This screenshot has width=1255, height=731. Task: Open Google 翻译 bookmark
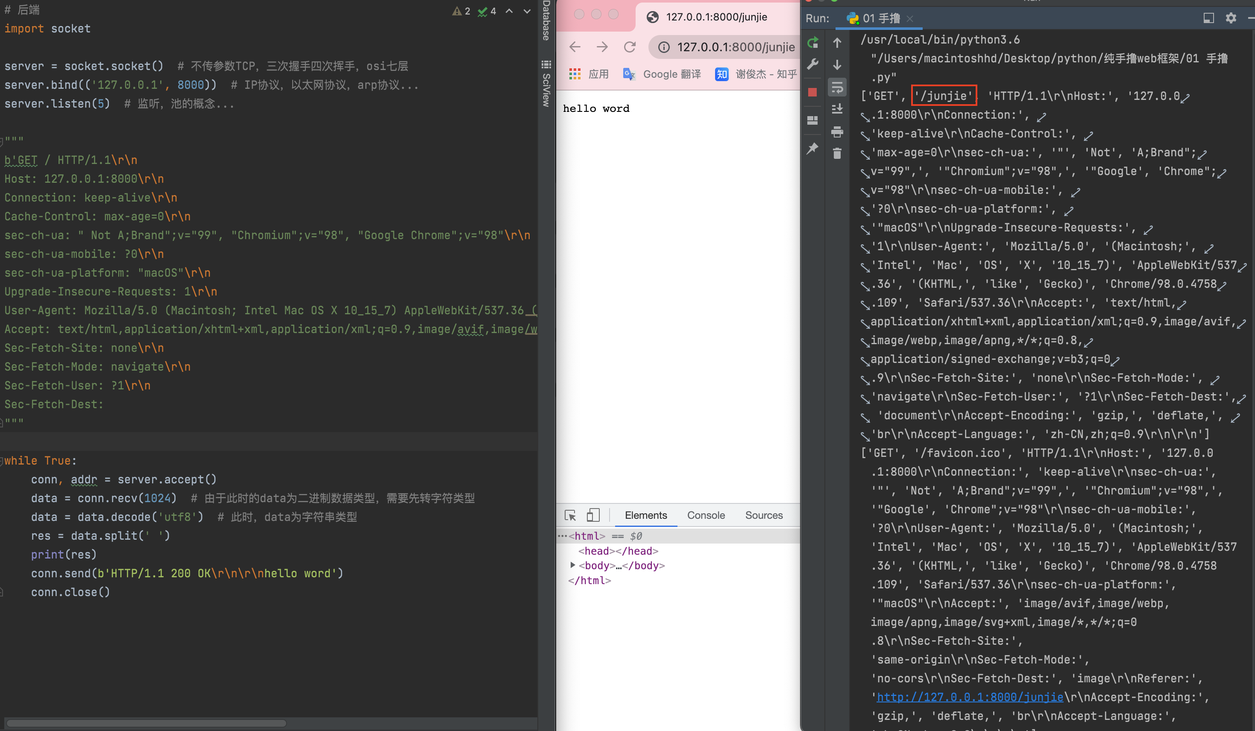pyautogui.click(x=662, y=74)
